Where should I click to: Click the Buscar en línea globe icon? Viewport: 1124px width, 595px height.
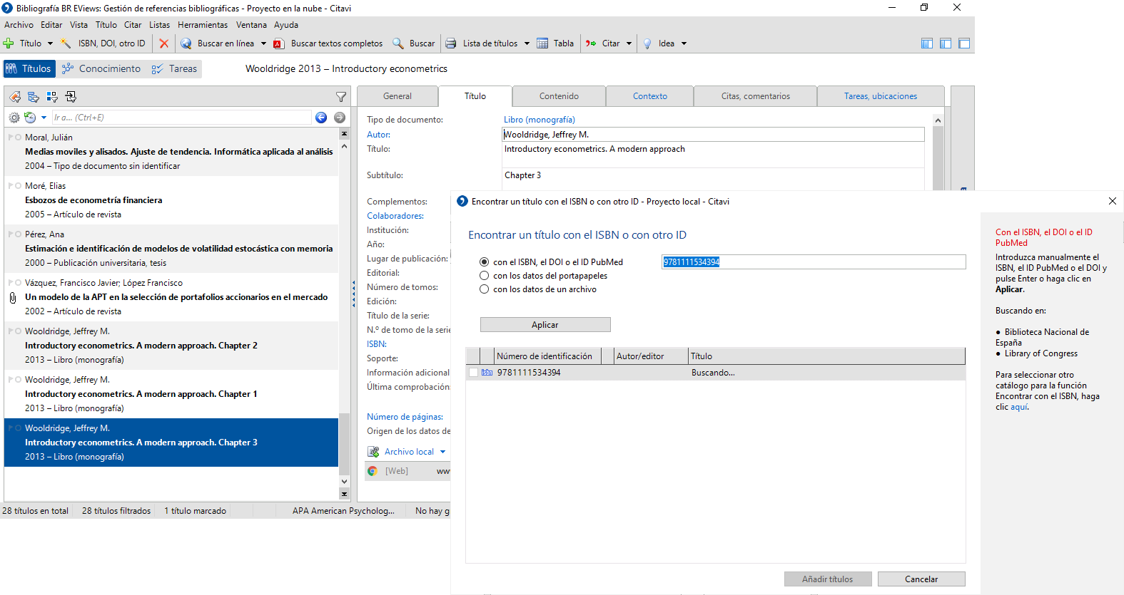186,43
